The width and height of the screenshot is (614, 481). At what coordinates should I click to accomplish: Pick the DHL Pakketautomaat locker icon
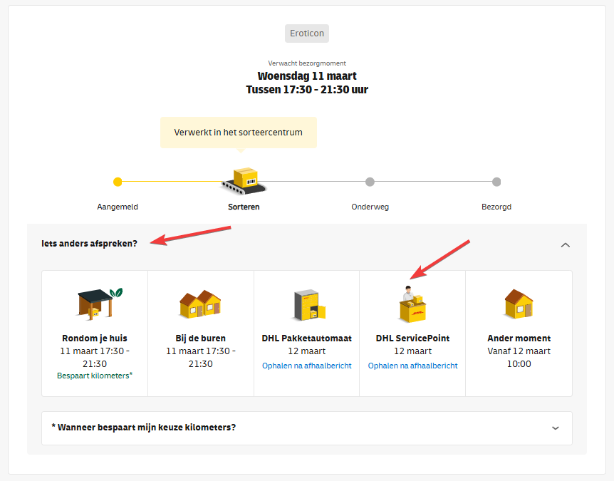310,305
